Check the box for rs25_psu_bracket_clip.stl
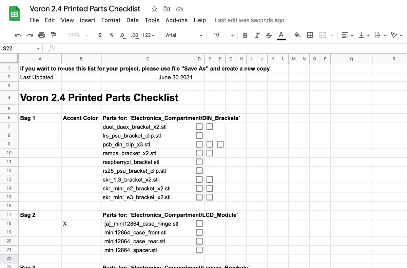The image size is (407, 268). tap(199, 171)
